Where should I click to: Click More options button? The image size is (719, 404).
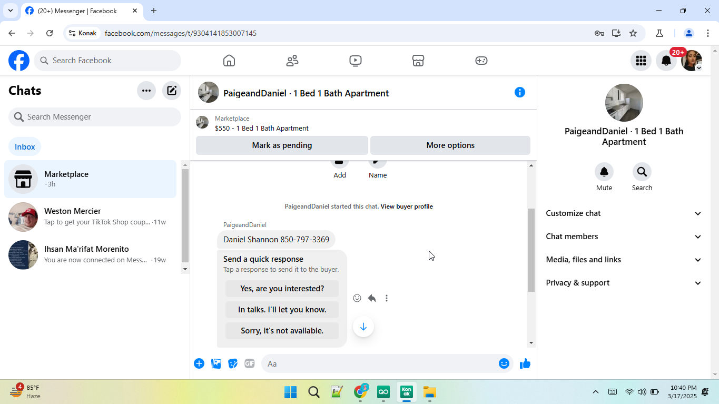450,145
